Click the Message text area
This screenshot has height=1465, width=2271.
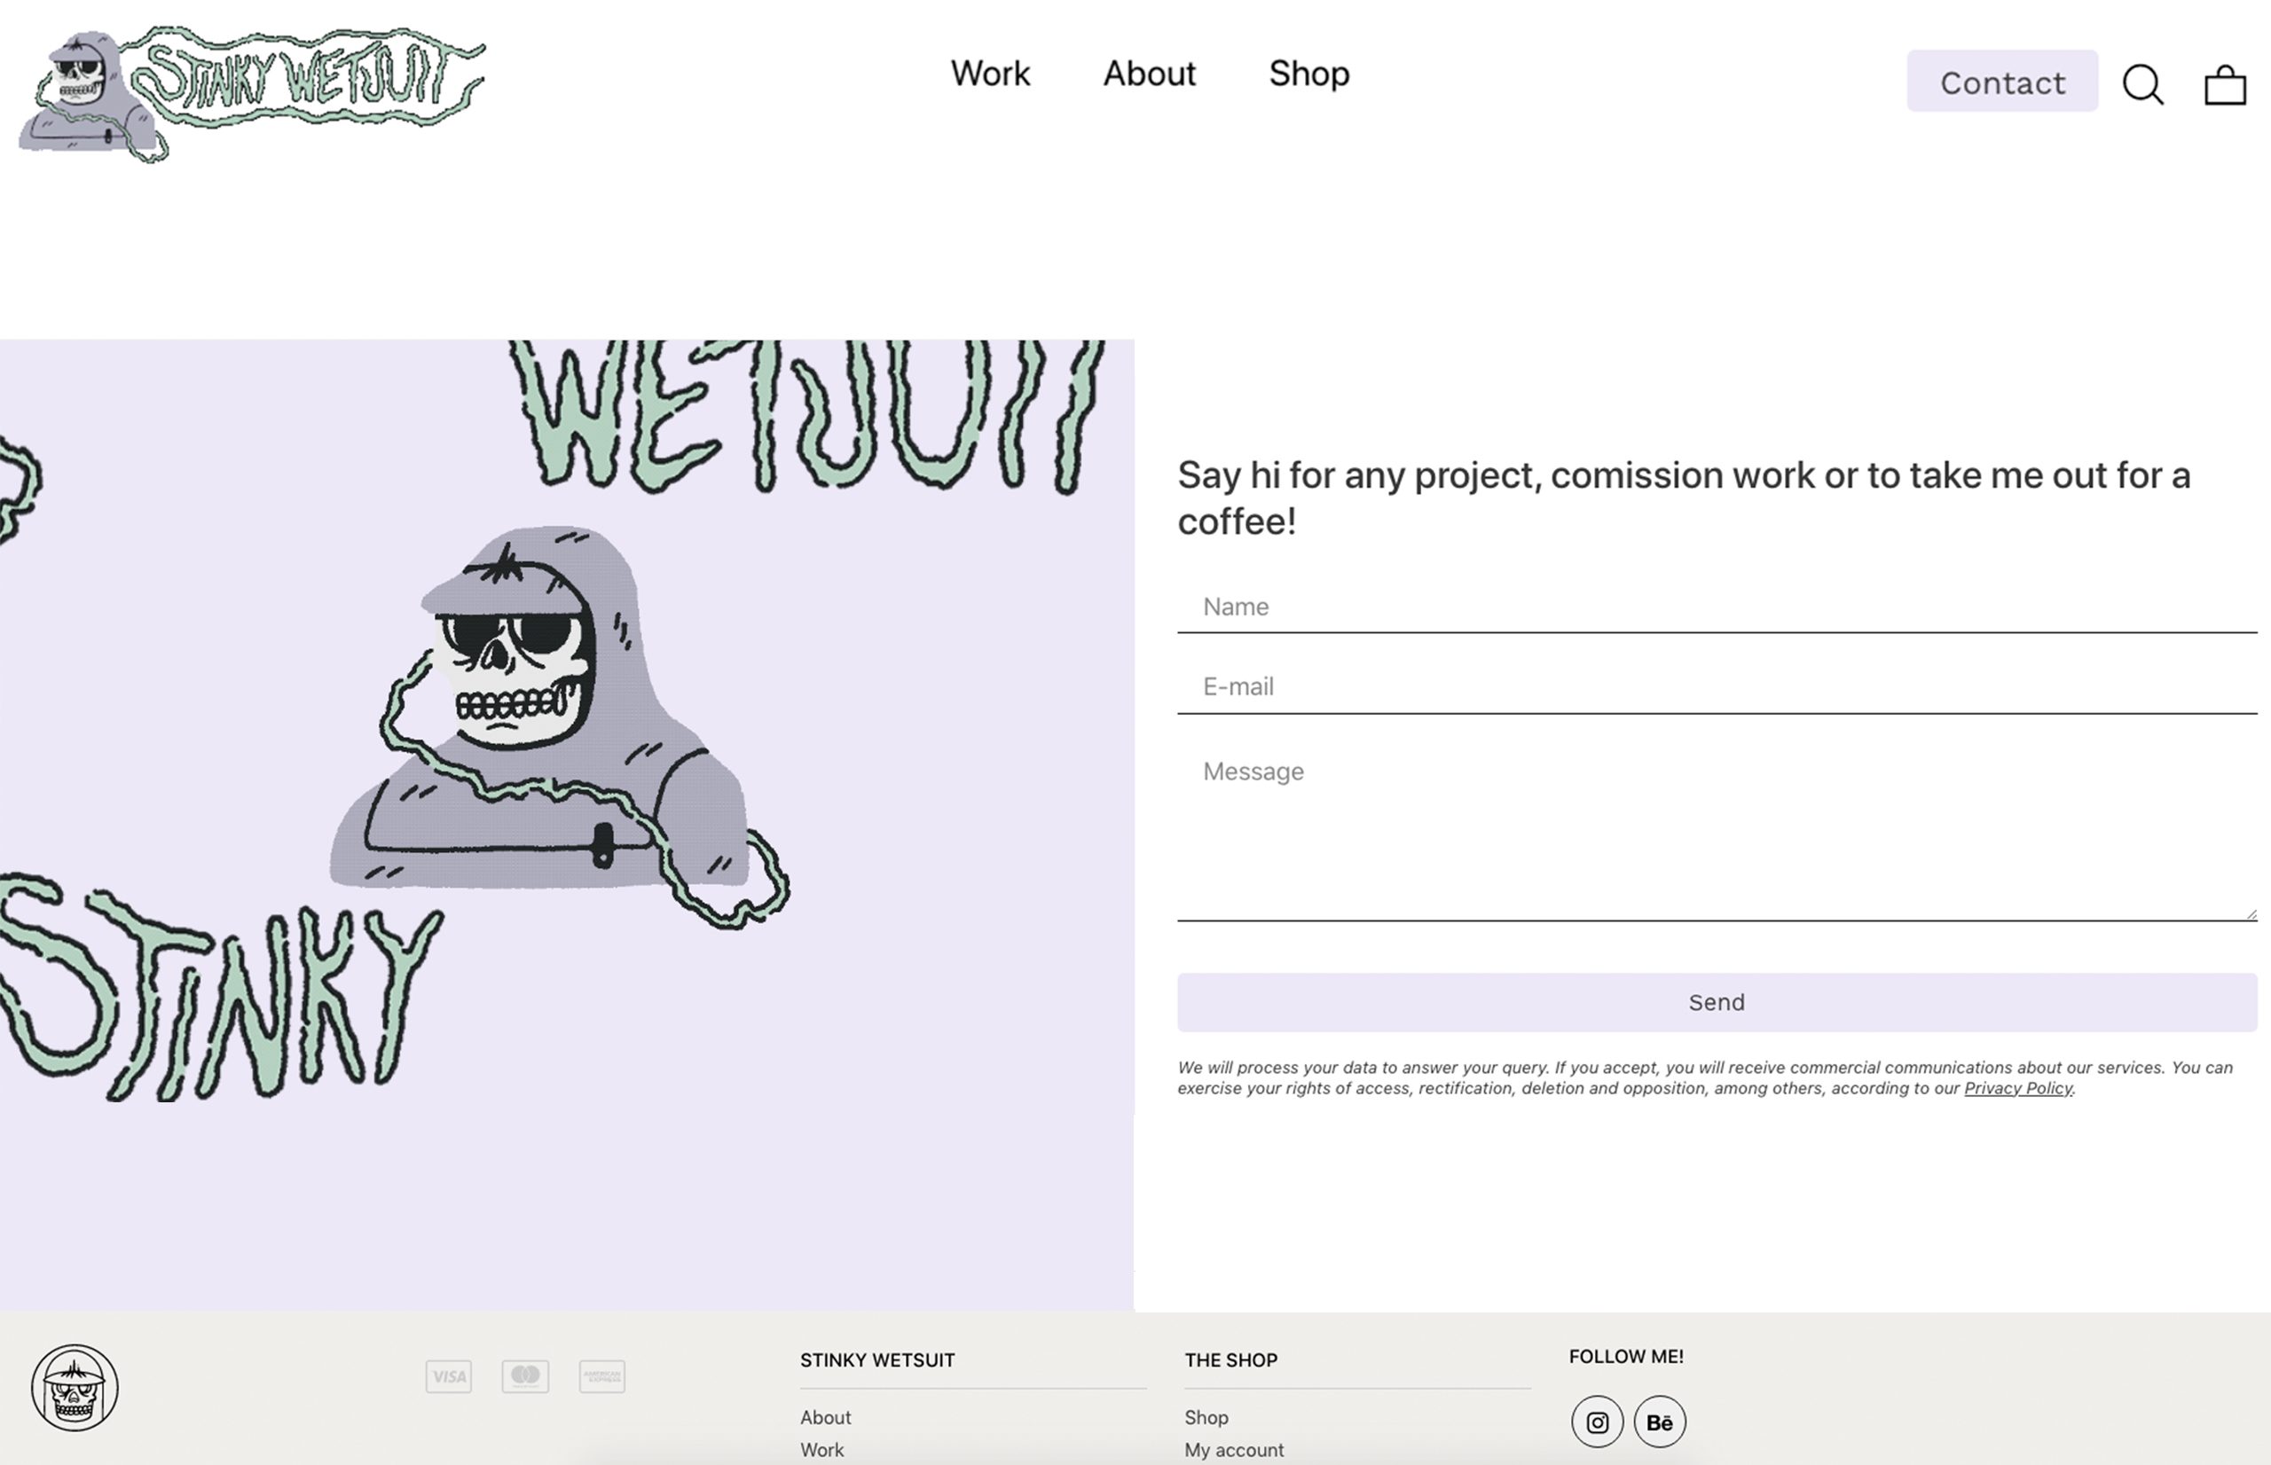click(1718, 829)
